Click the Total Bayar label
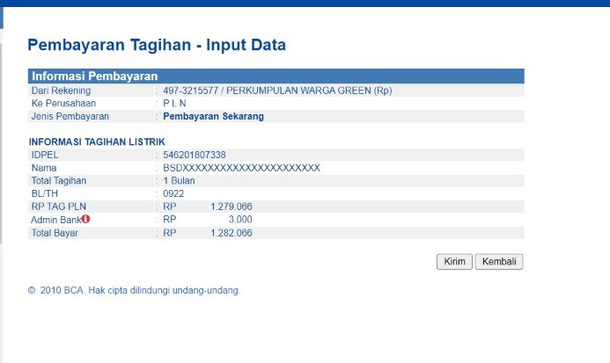The height and width of the screenshot is (363, 610). click(x=55, y=233)
